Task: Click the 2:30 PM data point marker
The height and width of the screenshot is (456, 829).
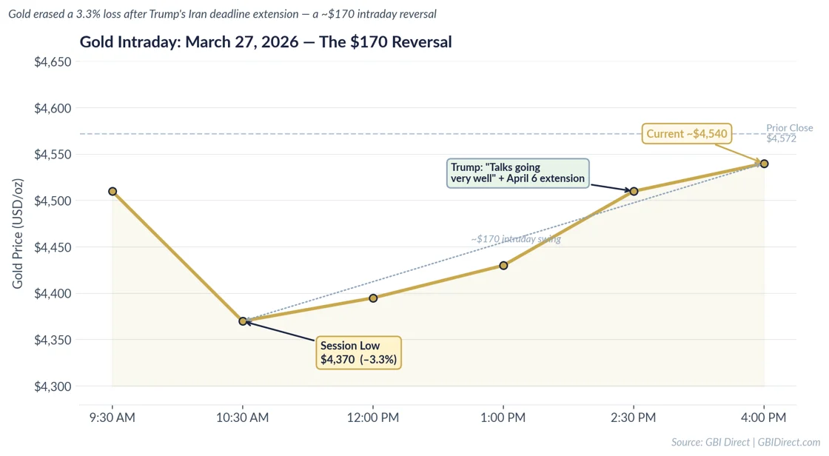Action: pos(634,192)
